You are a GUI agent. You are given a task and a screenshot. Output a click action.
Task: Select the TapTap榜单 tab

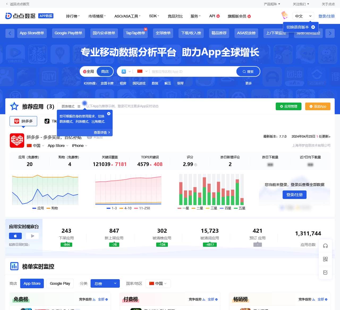(x=135, y=33)
